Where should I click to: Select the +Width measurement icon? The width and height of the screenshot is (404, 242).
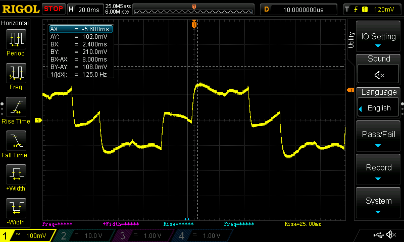click(16, 175)
